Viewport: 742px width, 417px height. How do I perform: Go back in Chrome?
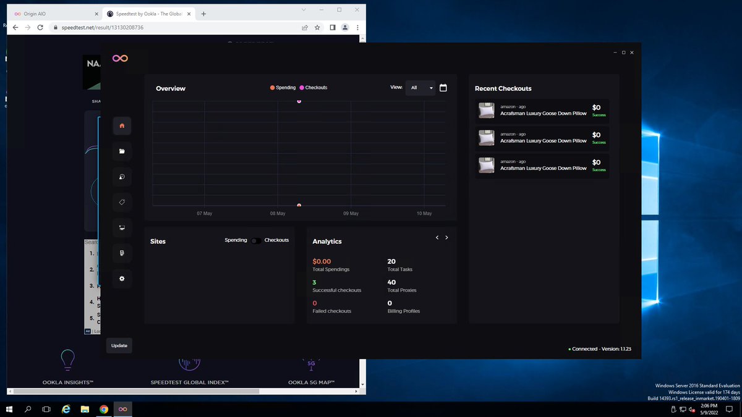click(16, 28)
